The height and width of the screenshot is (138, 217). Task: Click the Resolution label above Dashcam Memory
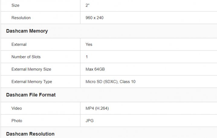point(21,18)
